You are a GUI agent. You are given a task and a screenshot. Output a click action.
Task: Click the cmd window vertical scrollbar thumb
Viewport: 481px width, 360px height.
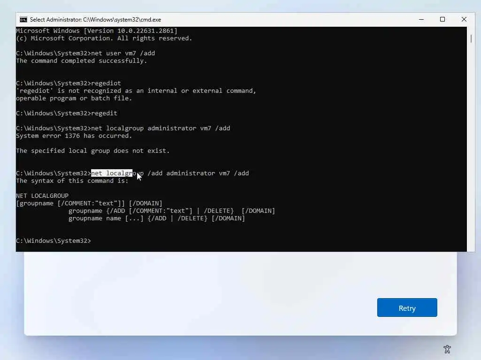[471, 39]
